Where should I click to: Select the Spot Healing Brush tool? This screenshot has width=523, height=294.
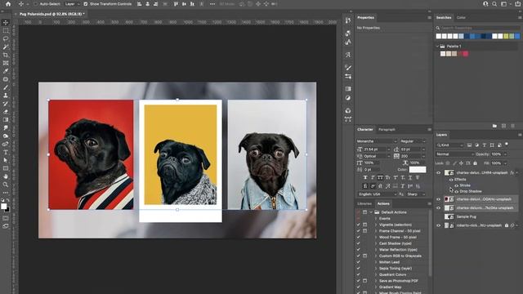tap(6, 79)
